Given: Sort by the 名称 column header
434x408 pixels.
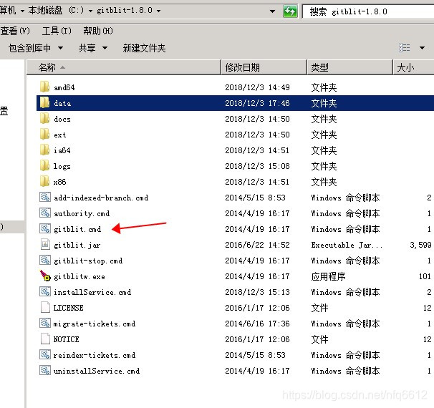Looking at the screenshot, I should click(124, 67).
